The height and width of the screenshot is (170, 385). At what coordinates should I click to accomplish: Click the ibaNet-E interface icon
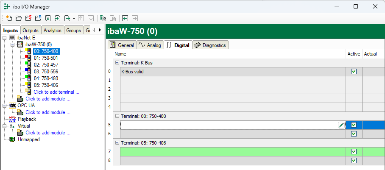(12, 38)
